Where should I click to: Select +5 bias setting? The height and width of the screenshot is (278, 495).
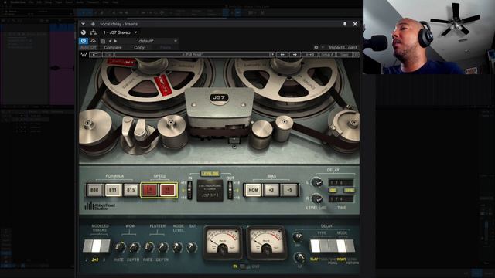pos(289,191)
